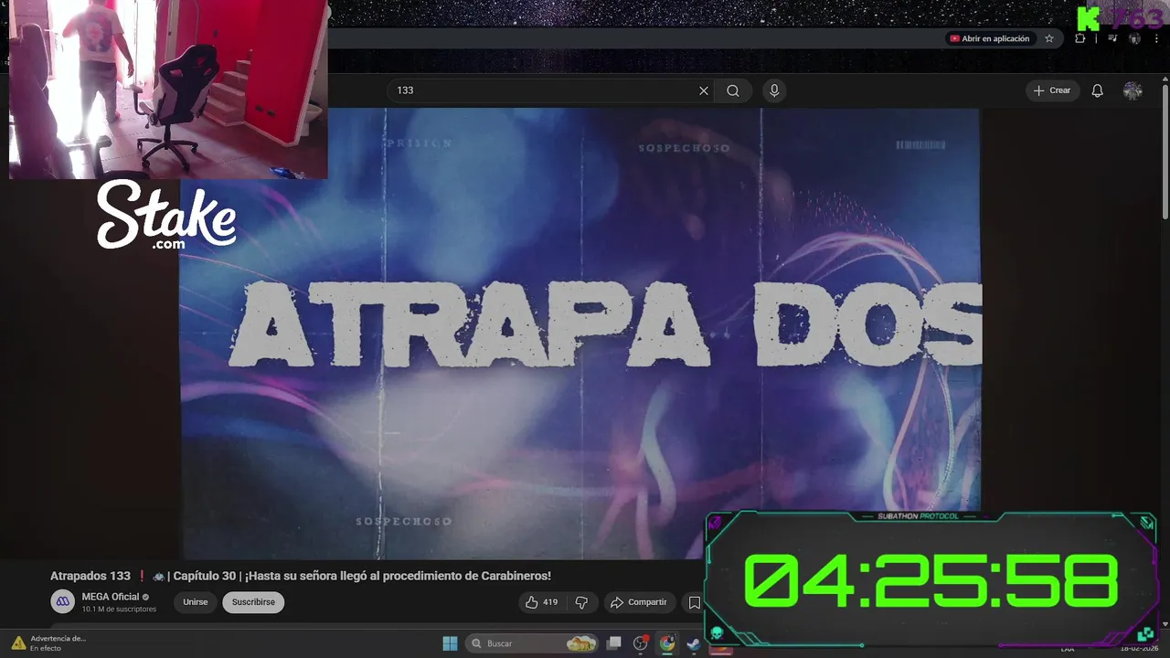
Task: Open the browser media control icon
Action: tap(1112, 38)
